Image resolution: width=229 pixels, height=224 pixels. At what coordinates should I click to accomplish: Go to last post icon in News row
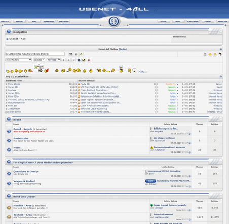click(x=189, y=152)
